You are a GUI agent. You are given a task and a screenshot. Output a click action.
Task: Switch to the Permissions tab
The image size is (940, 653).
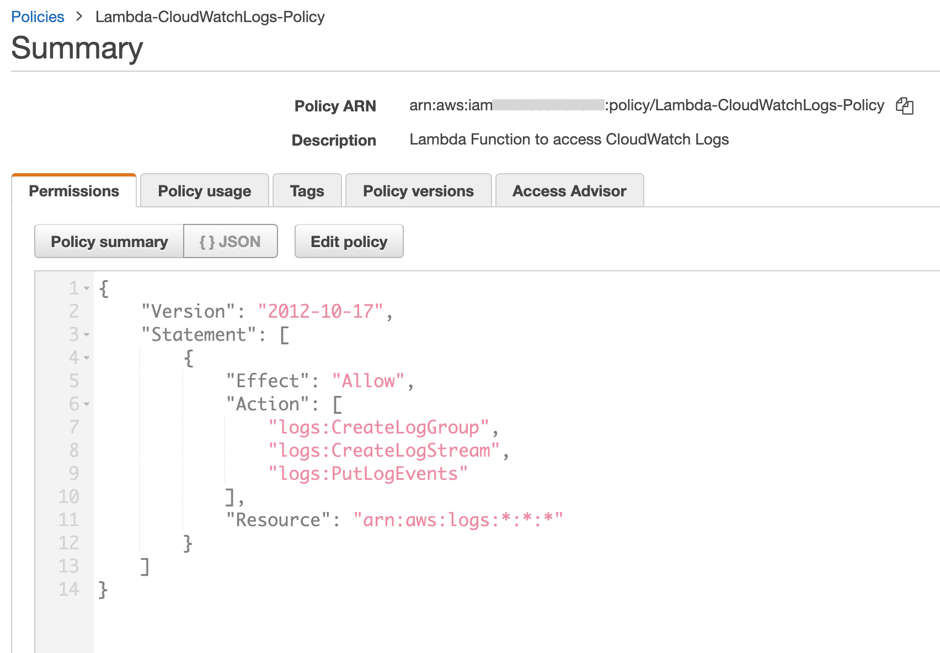coord(74,191)
